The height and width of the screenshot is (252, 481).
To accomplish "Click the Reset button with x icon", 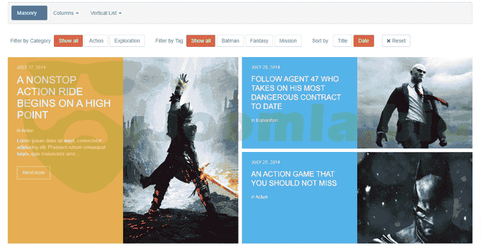I will [396, 41].
